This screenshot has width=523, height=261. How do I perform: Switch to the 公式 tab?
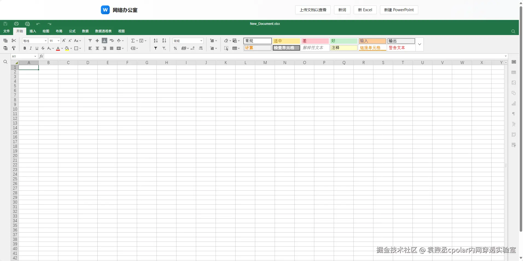click(72, 31)
